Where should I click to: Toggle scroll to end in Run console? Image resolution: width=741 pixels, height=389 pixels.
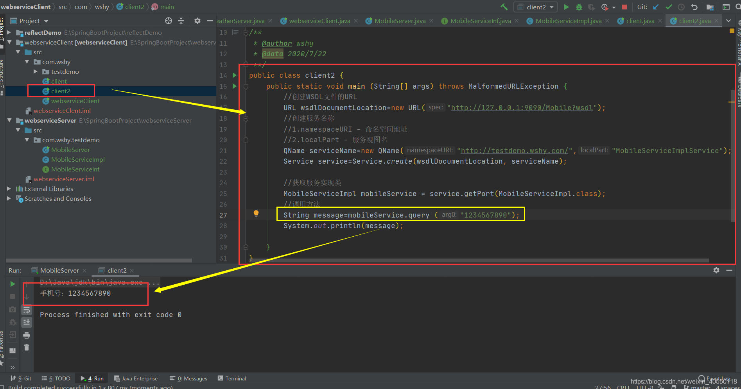tap(27, 322)
